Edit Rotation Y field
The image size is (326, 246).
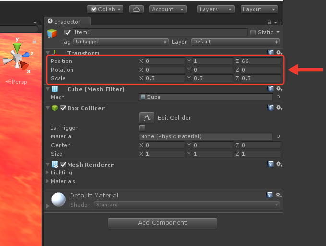coord(213,70)
